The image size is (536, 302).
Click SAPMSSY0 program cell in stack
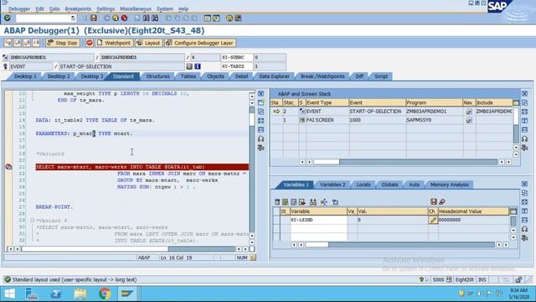pyautogui.click(x=434, y=120)
